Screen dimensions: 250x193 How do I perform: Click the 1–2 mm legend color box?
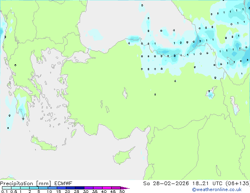tap(25, 188)
